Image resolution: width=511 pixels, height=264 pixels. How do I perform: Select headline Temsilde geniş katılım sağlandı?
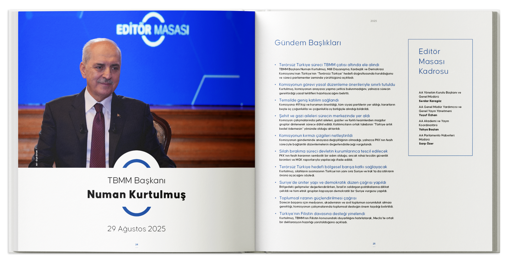point(309,100)
